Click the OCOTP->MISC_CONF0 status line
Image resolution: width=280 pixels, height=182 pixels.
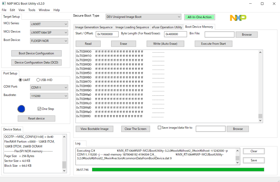(x=29, y=137)
